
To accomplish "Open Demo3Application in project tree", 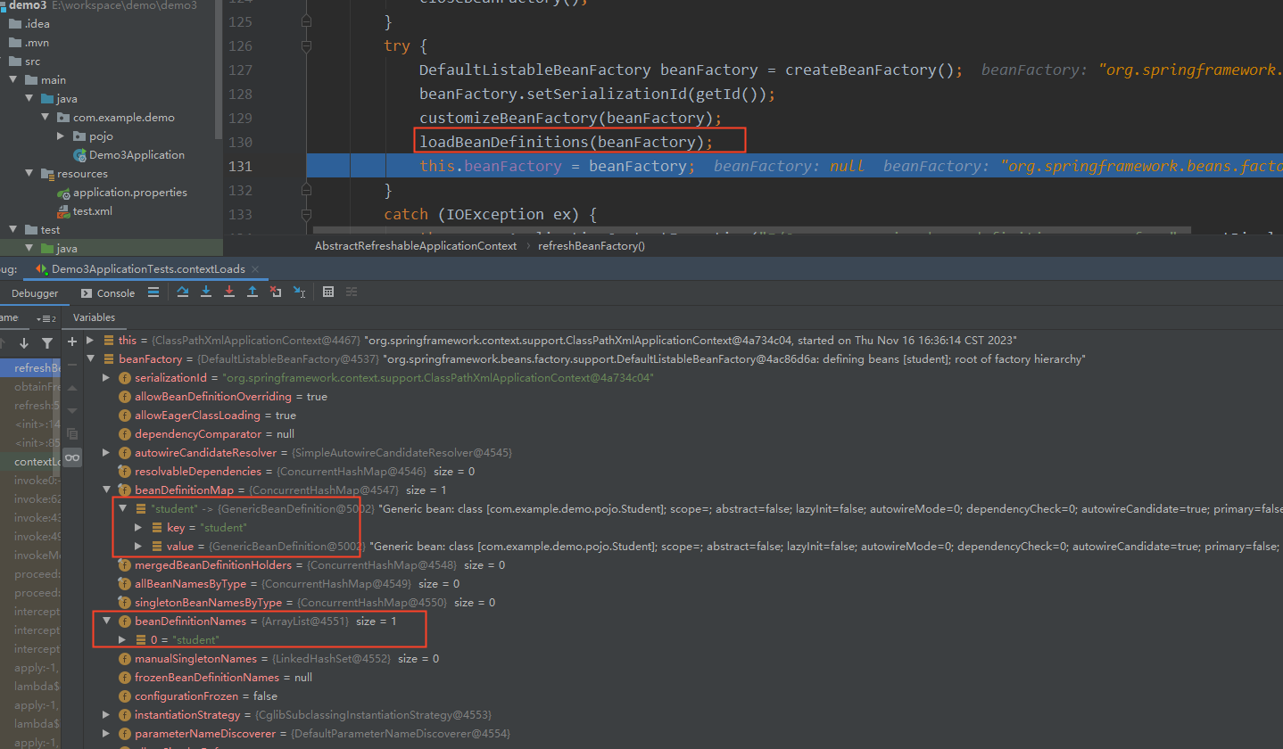I will click(137, 154).
